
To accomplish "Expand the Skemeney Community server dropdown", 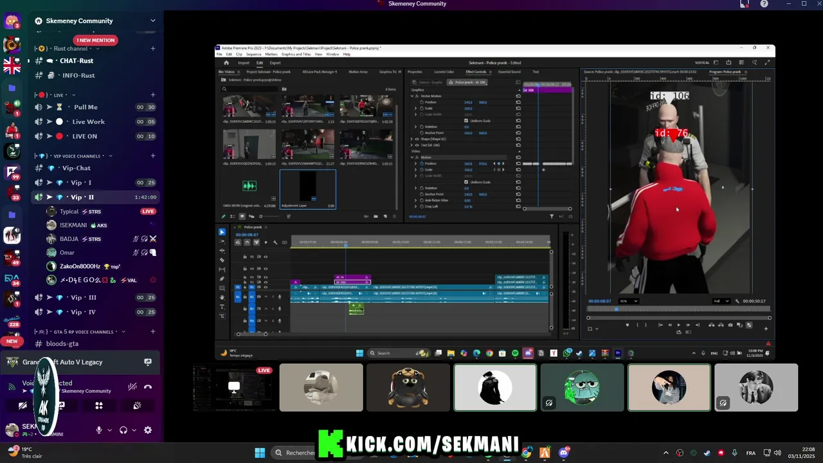I will click(x=152, y=21).
